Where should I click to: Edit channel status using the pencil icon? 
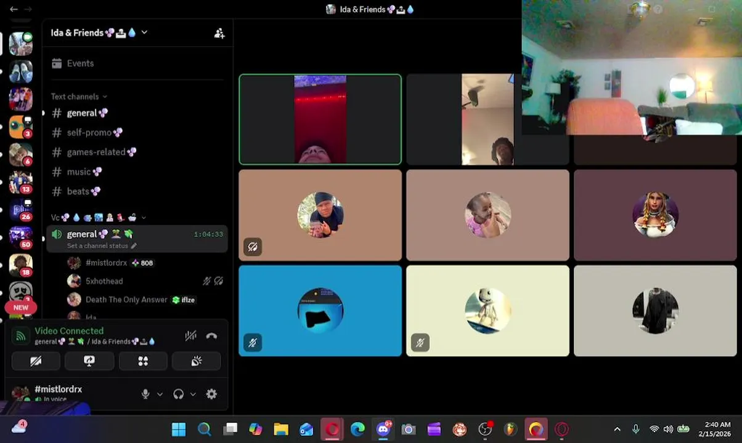134,246
